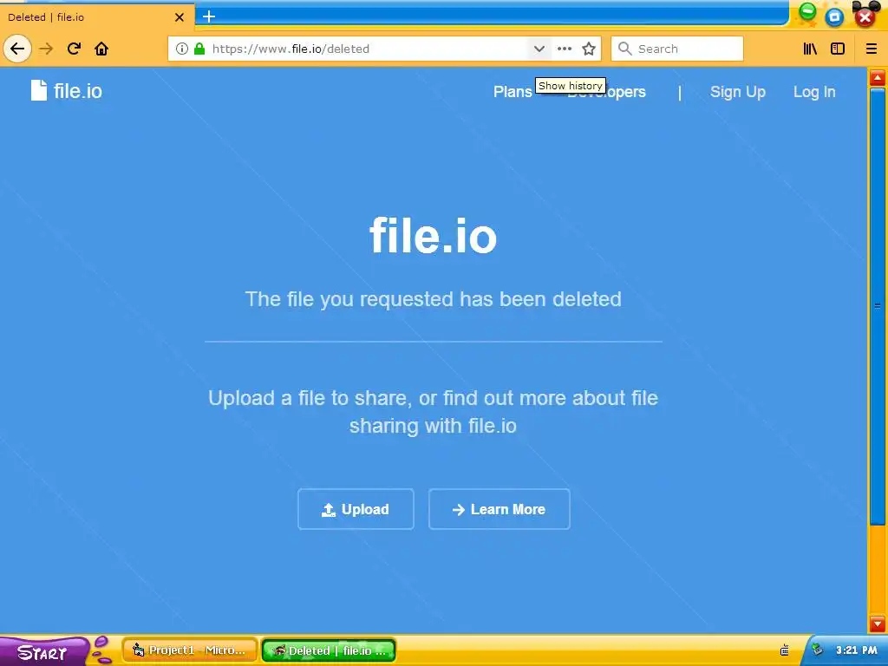Click 'The file you requested has been deleted'
The image size is (888, 666).
click(x=434, y=299)
